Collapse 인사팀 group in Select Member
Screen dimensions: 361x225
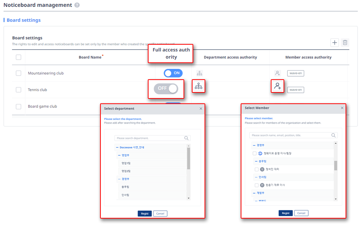pos(256,177)
